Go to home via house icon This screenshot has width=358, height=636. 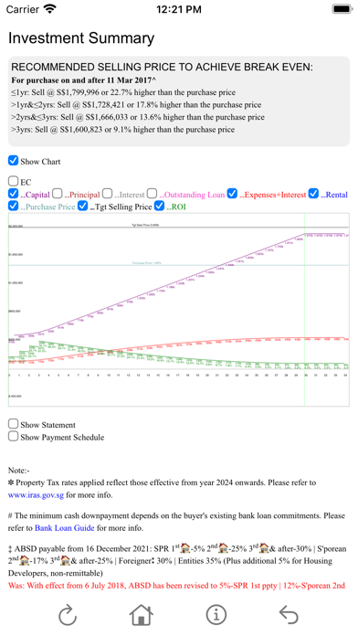pos(141,615)
